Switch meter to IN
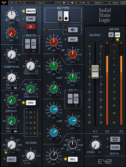The image size is (126, 167). (x=111, y=35)
